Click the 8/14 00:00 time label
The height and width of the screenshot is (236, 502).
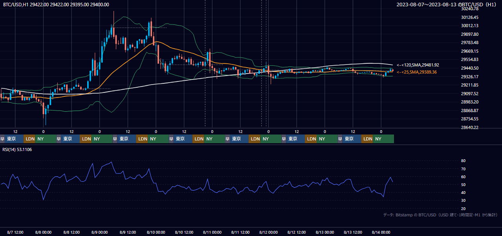tap(381, 232)
